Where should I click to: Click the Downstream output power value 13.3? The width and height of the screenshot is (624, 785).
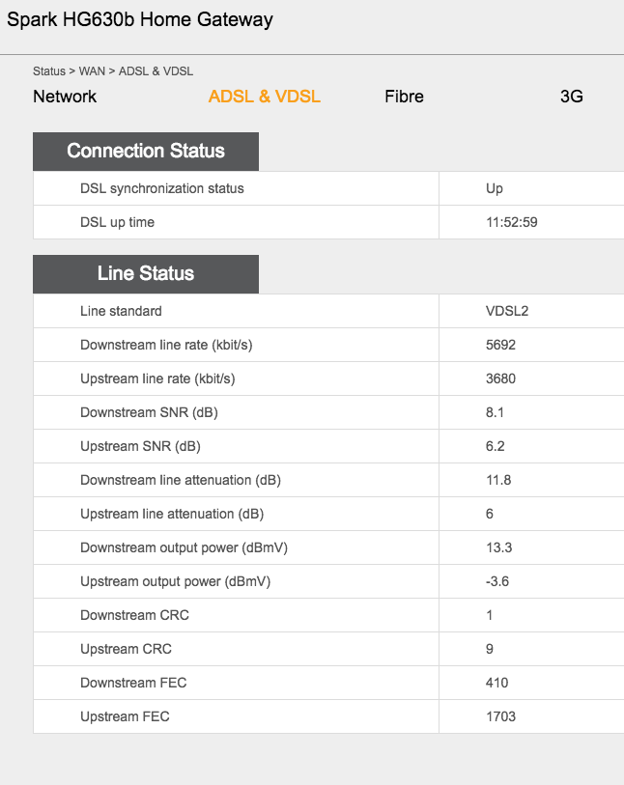click(499, 547)
